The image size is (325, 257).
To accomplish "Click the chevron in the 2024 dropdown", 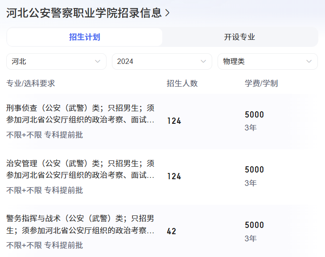I will click(203, 62).
